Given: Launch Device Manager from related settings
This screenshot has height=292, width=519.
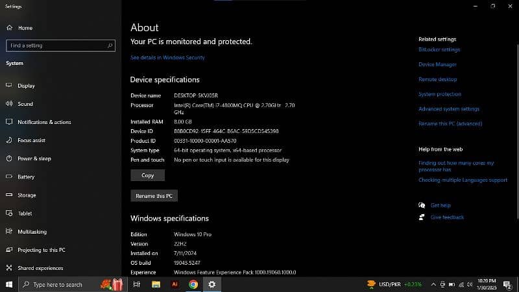Looking at the screenshot, I should tap(437, 65).
